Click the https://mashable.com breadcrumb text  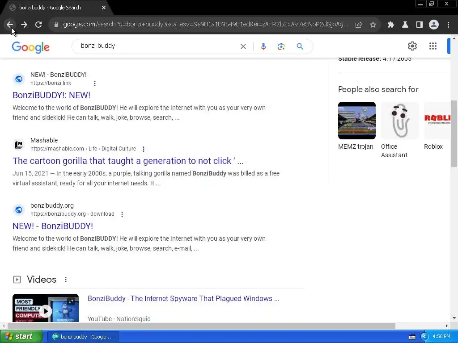point(83,149)
